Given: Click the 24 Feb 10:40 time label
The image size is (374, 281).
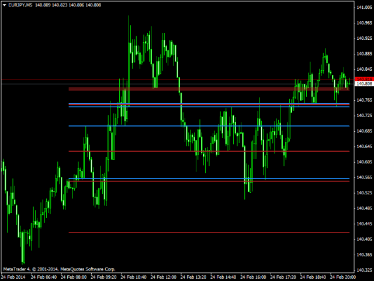Looking at the screenshot, I should point(134,277).
